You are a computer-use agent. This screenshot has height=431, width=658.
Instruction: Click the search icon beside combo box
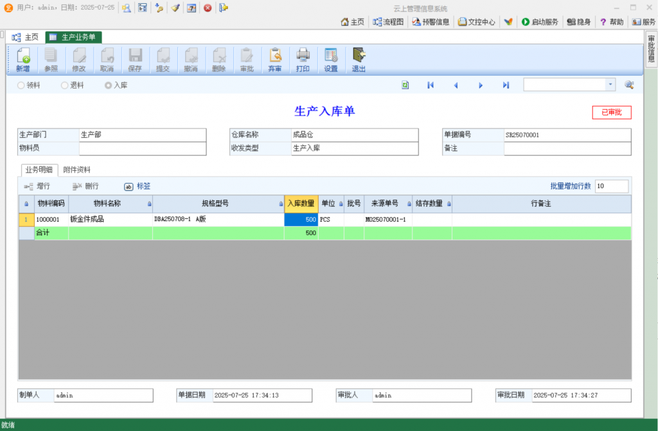coord(628,85)
